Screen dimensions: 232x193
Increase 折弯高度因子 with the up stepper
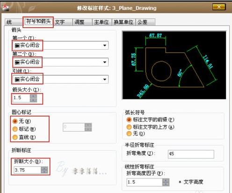pos(166,180)
